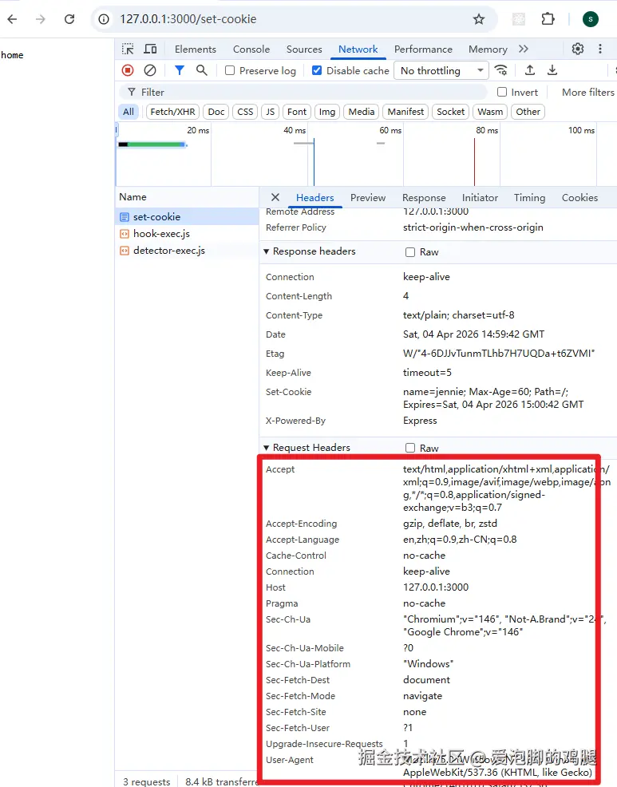Import HAR file with upload icon
This screenshot has width=617, height=787.
point(530,70)
